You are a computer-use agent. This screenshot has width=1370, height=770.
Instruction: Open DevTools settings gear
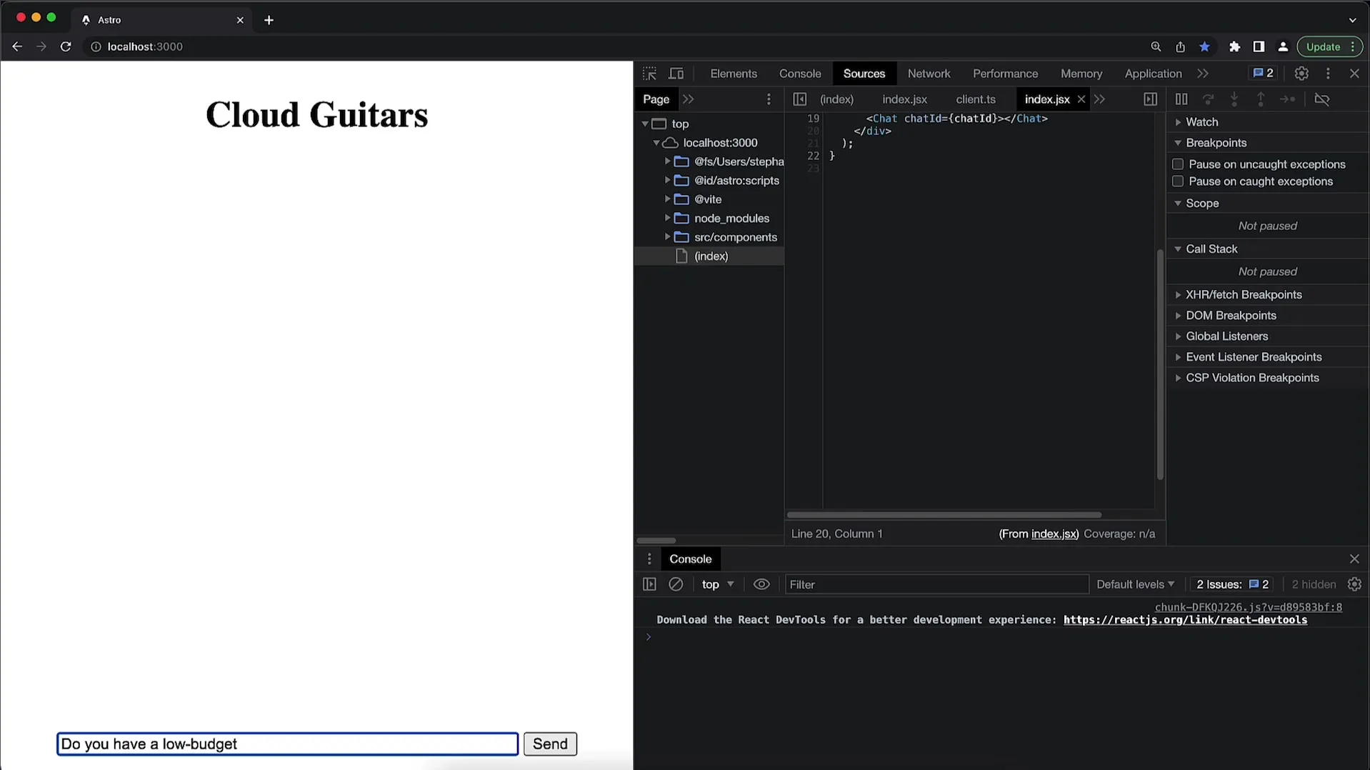pos(1301,74)
